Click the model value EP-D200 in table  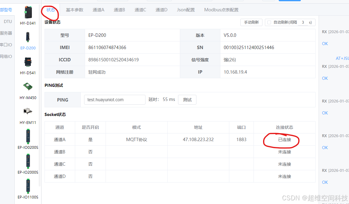97,35
